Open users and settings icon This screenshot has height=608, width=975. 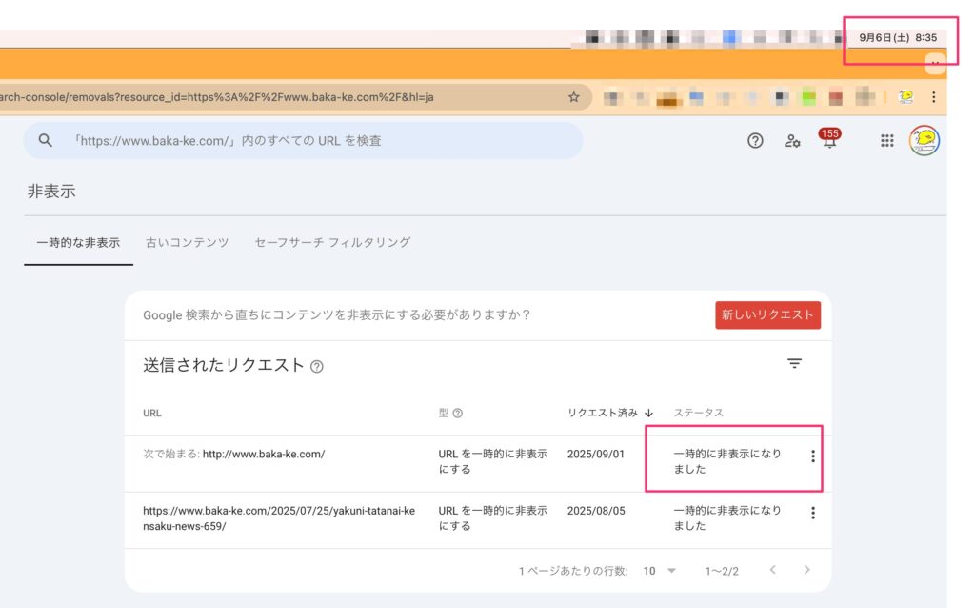tap(792, 141)
